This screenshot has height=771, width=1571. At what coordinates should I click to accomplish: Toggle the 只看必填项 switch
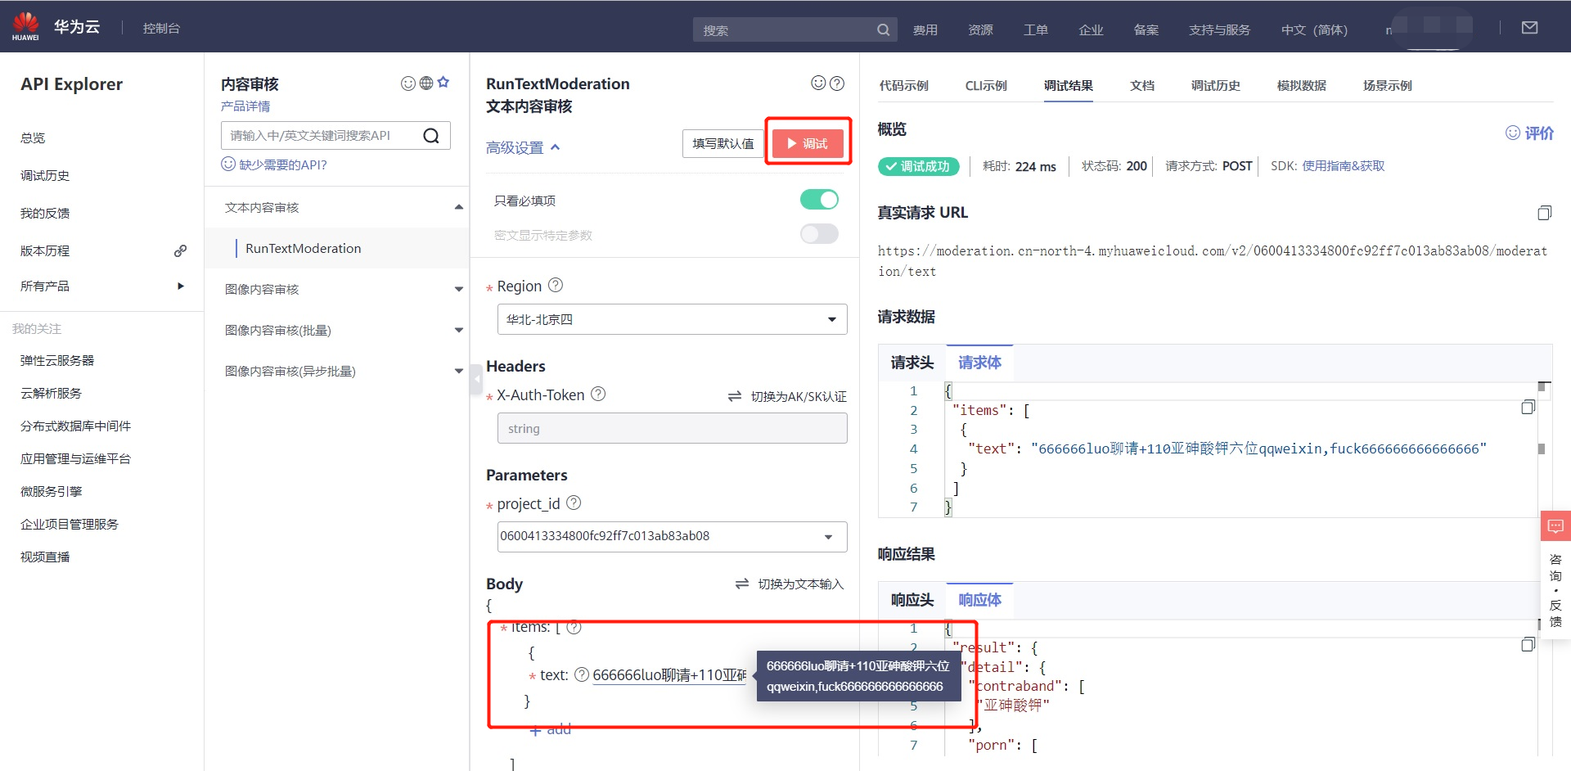(x=819, y=200)
